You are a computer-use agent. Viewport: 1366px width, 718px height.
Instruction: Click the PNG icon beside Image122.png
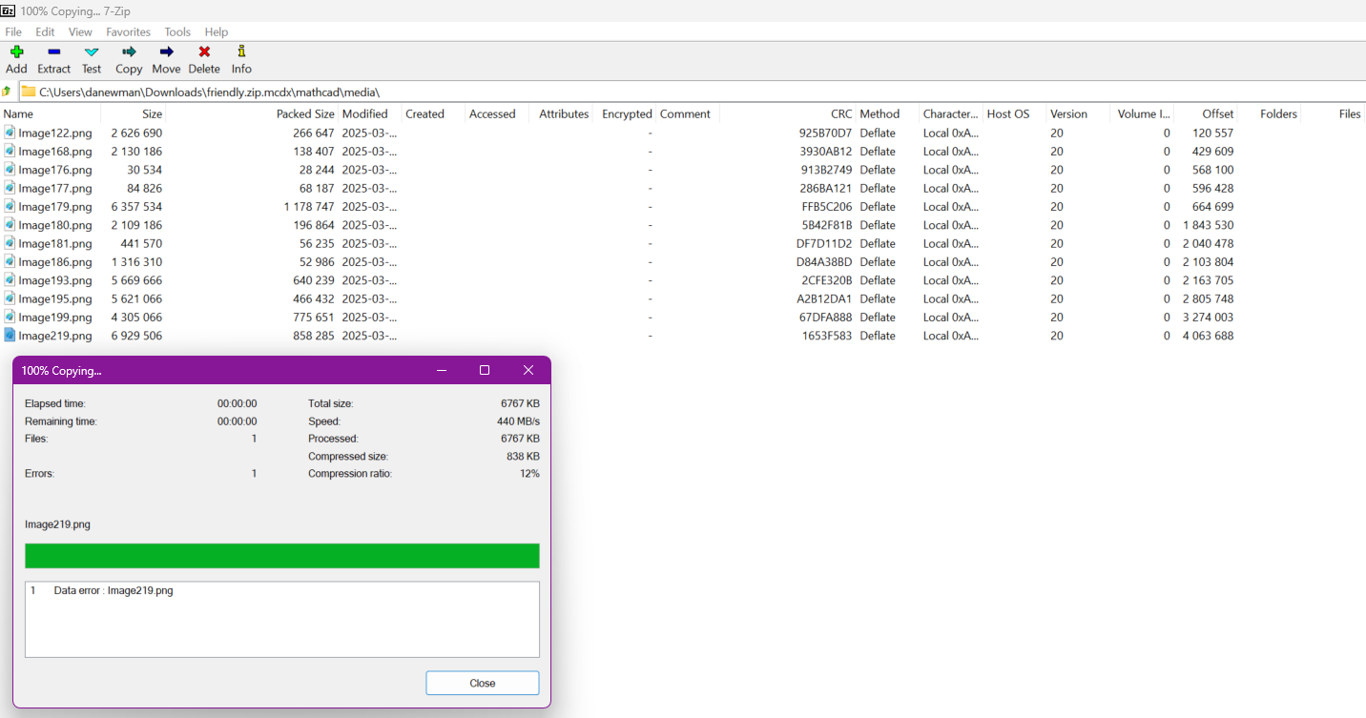pos(10,133)
